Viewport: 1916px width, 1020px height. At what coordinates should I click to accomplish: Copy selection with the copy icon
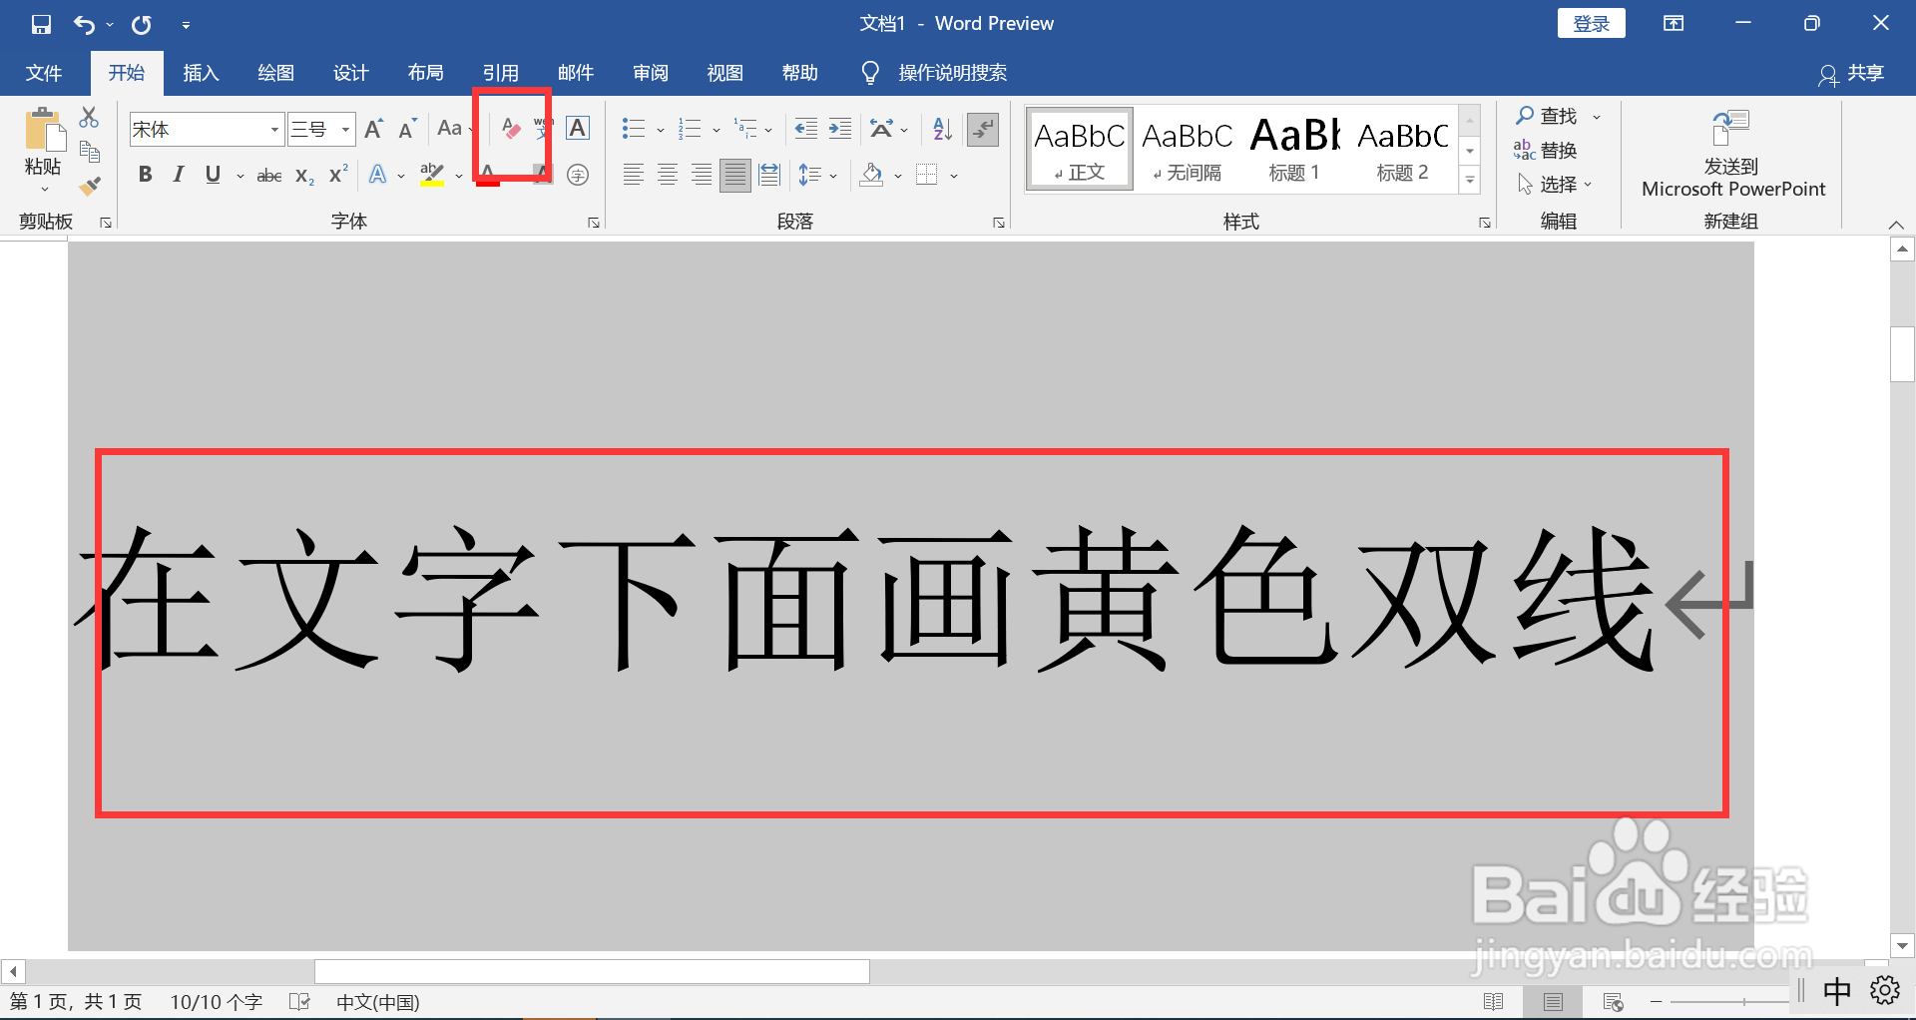(x=89, y=152)
